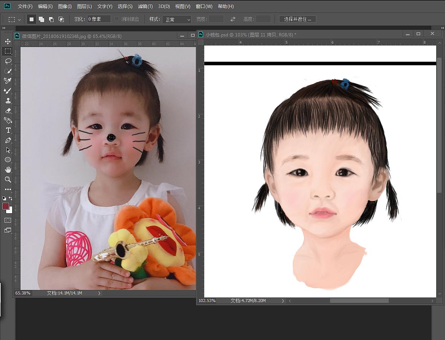Open the 编辑(E) menu
Viewport: 445px width, 340px height.
(45, 6)
